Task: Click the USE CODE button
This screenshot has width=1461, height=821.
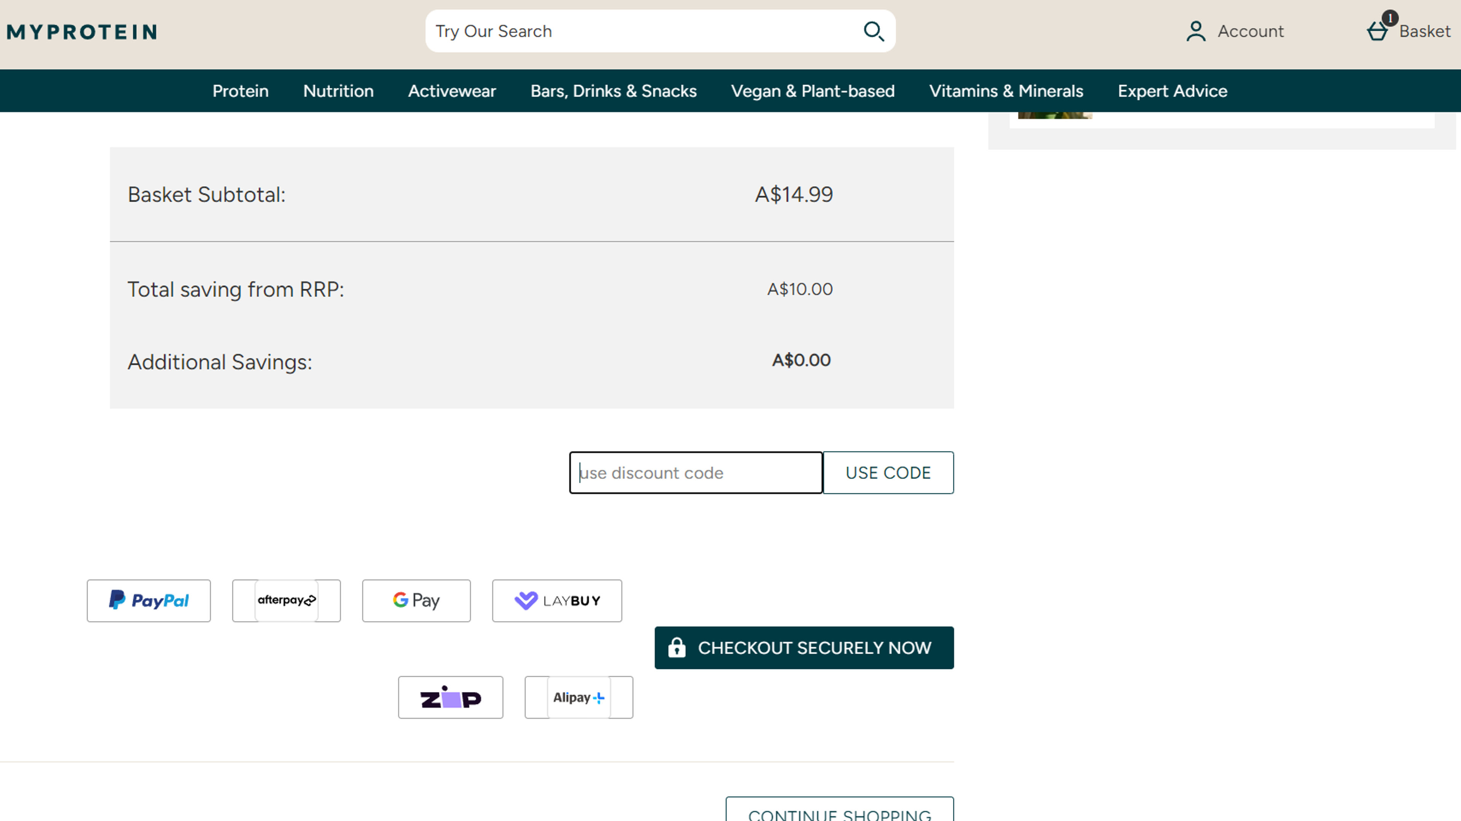Action: tap(888, 472)
